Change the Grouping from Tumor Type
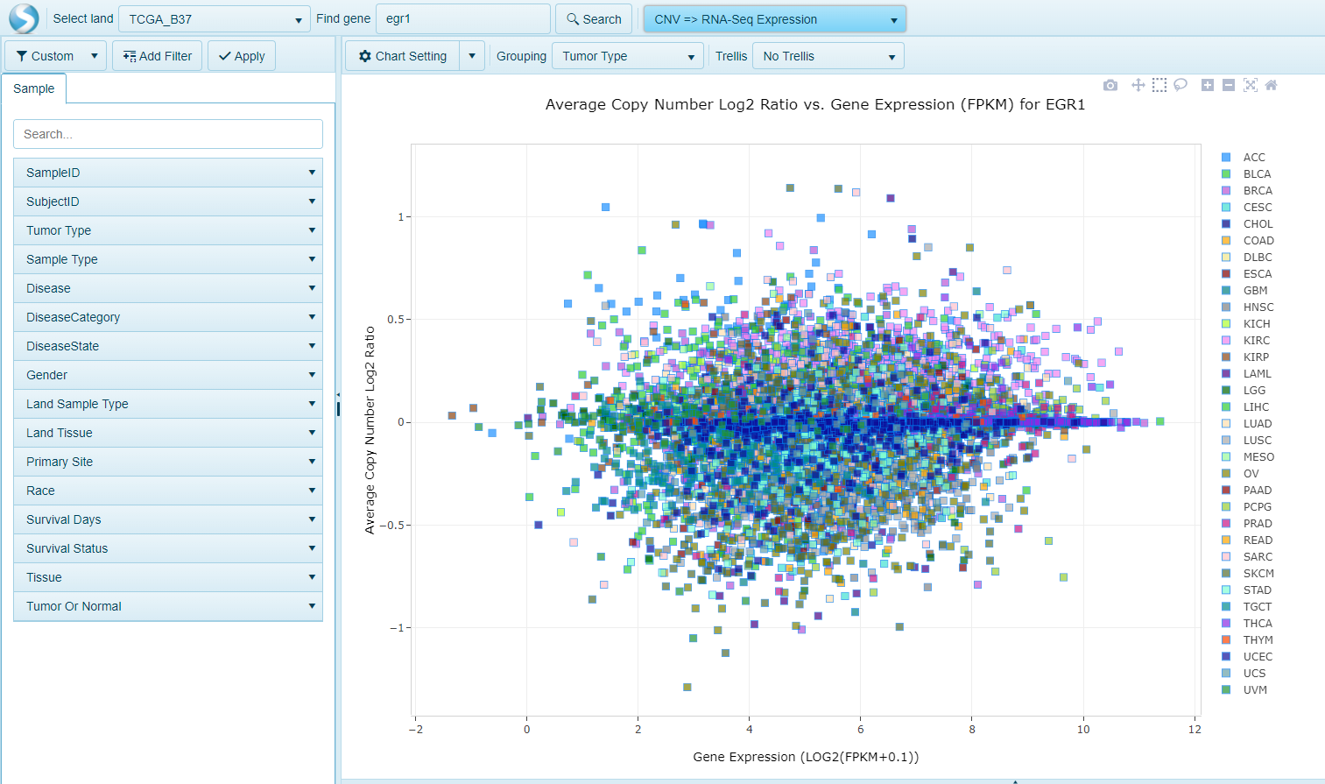 (627, 55)
